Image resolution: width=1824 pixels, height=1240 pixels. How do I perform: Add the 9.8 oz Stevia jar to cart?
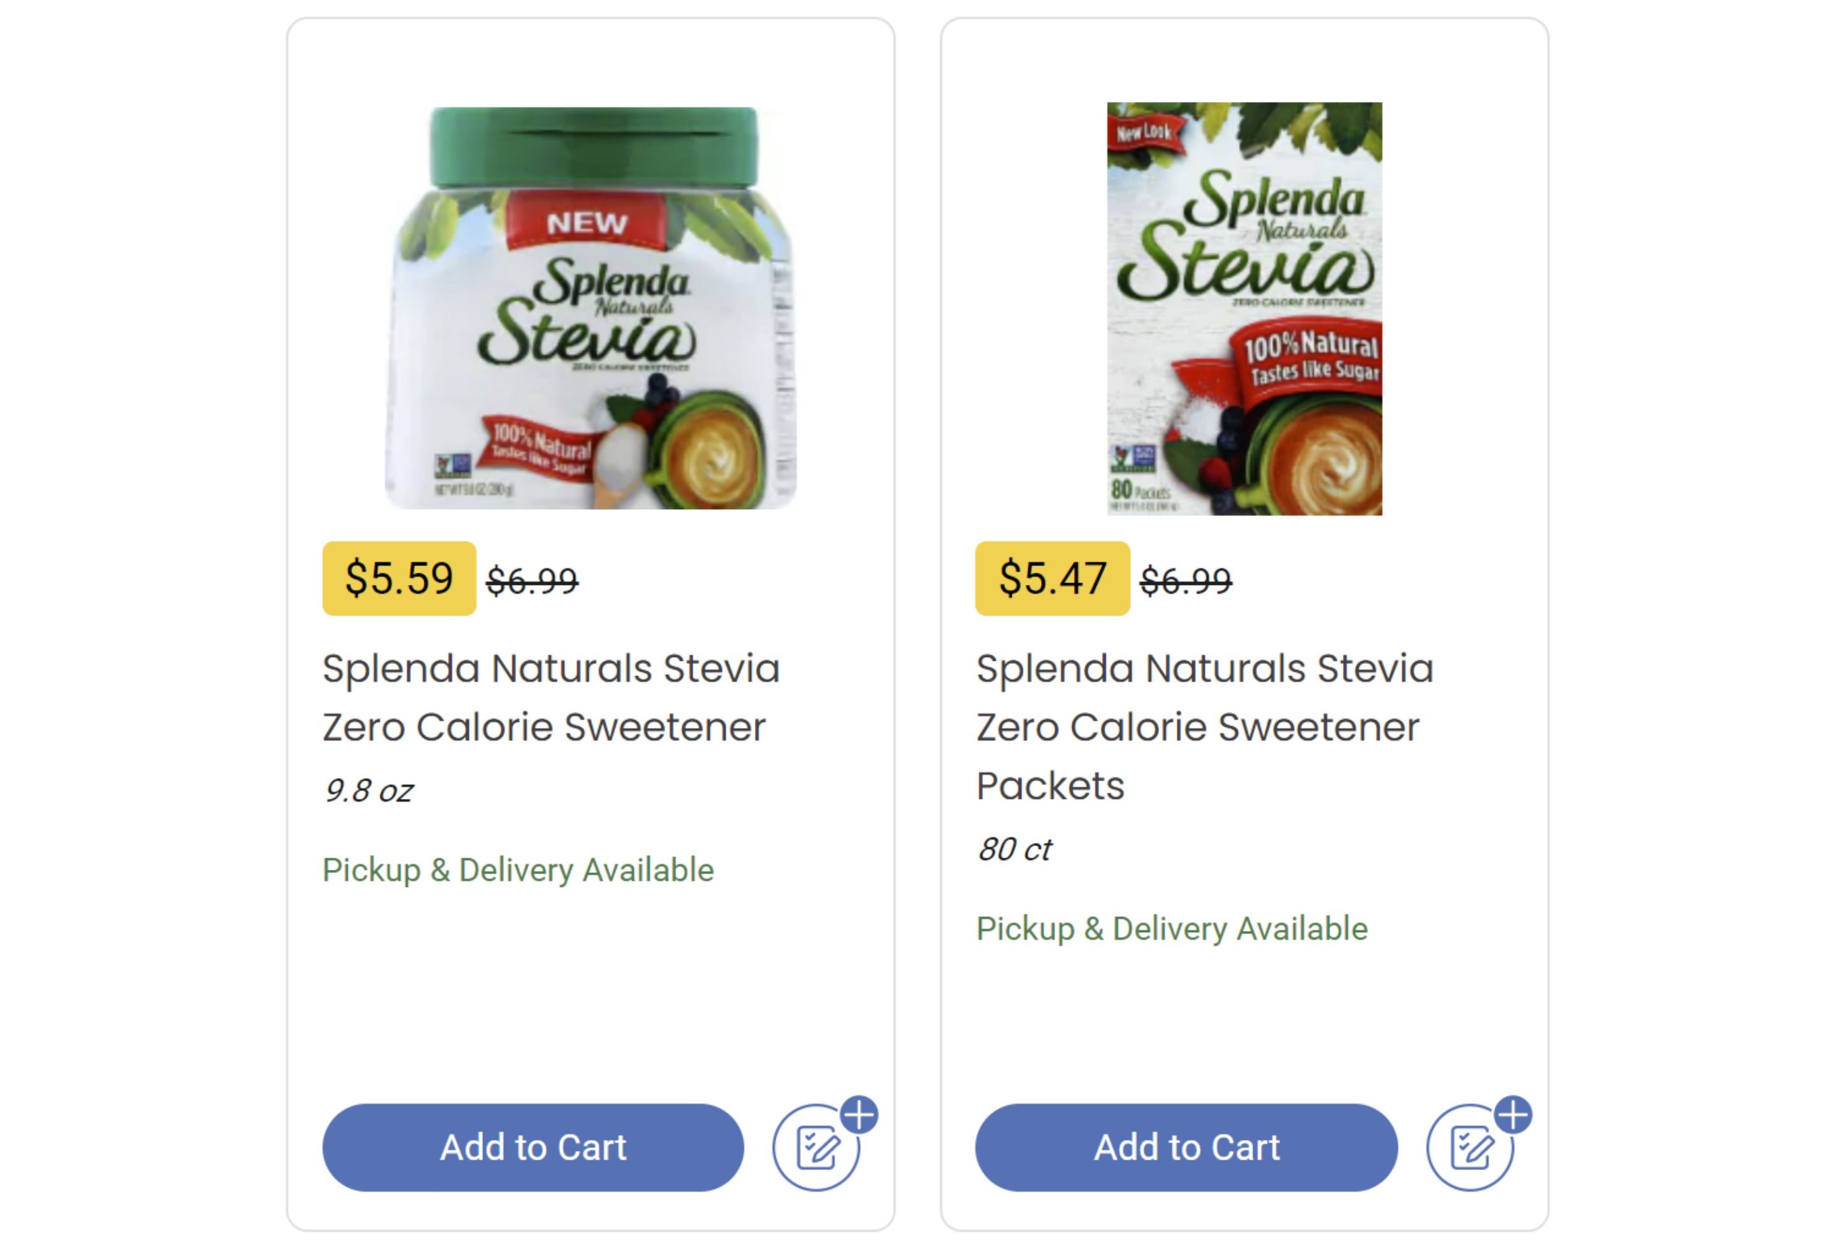tap(533, 1146)
